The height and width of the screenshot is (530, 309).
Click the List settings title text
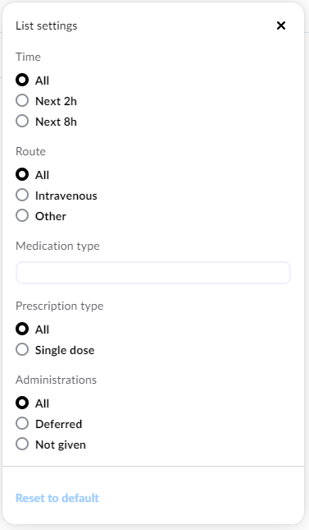[x=47, y=25]
